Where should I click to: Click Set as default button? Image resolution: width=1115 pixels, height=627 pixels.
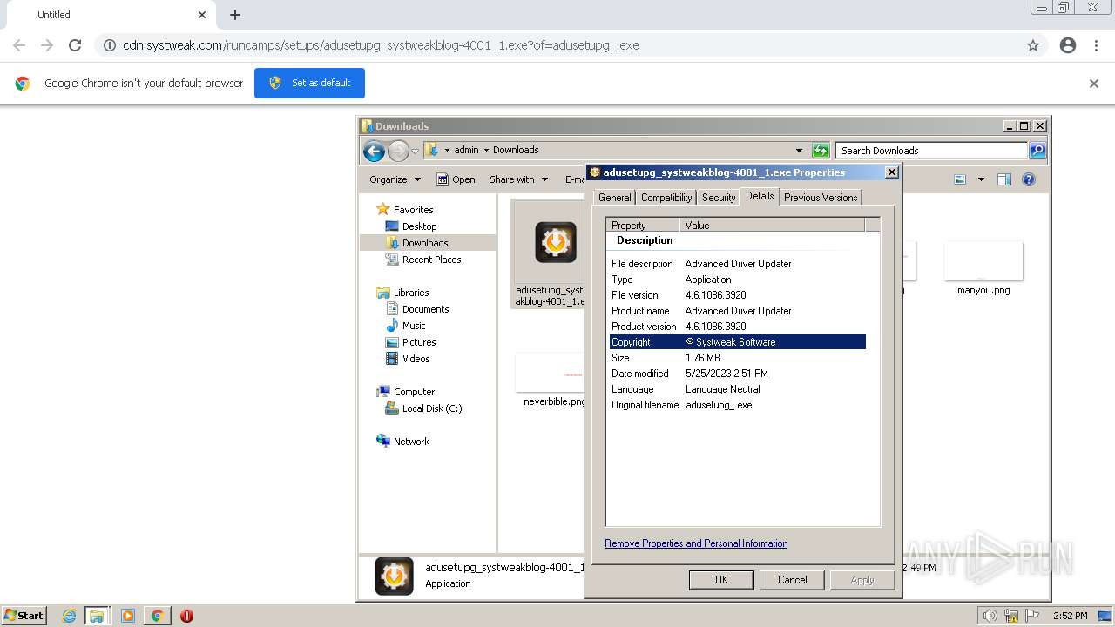click(309, 83)
